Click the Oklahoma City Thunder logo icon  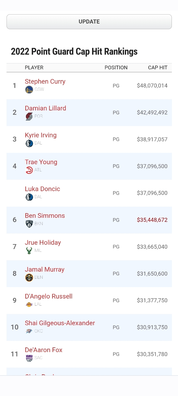(x=29, y=331)
